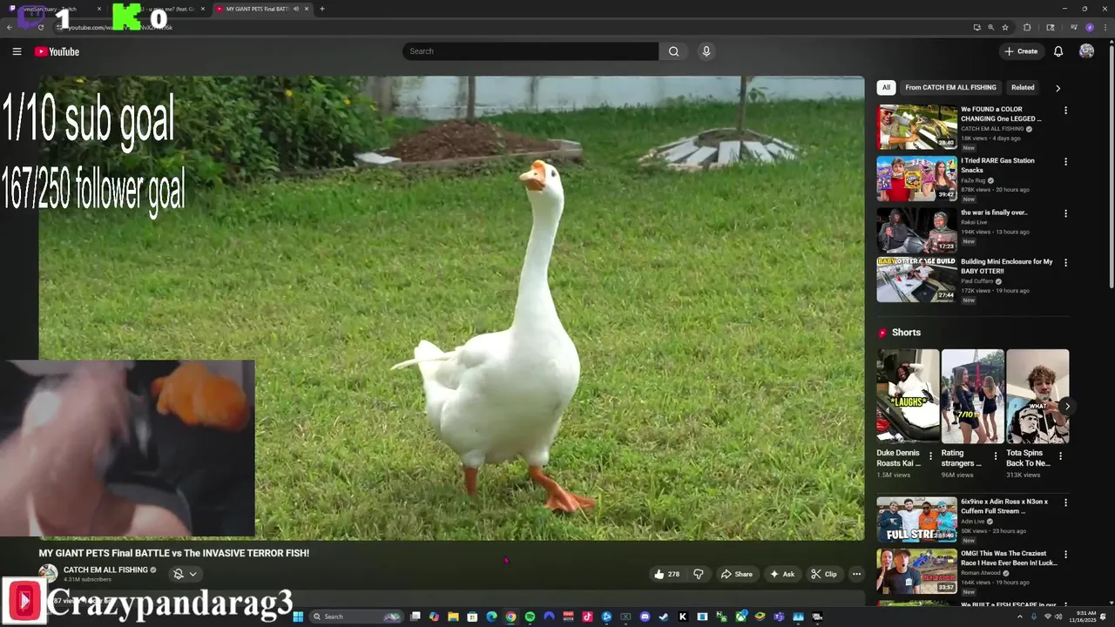The width and height of the screenshot is (1115, 627).
Task: Open options for 'Duke Dennis Roasts Kai' short
Action: 931,455
